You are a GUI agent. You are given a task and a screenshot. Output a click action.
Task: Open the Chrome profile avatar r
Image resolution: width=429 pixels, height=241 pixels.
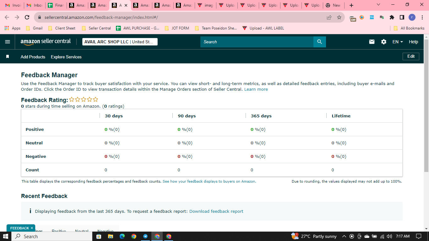coord(412,17)
